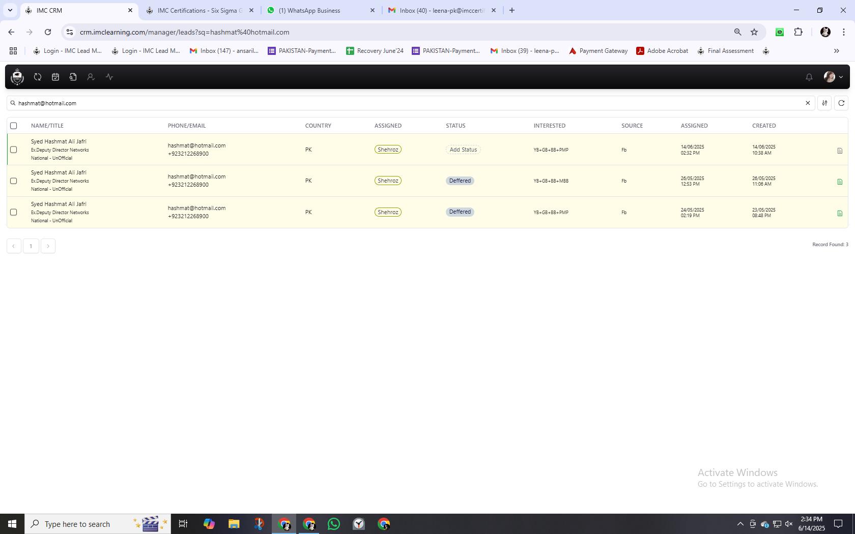This screenshot has width=855, height=534.
Task: Open a new browser tab
Action: 512,10
